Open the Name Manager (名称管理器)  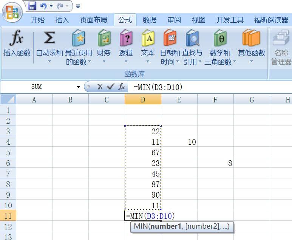tap(281, 48)
